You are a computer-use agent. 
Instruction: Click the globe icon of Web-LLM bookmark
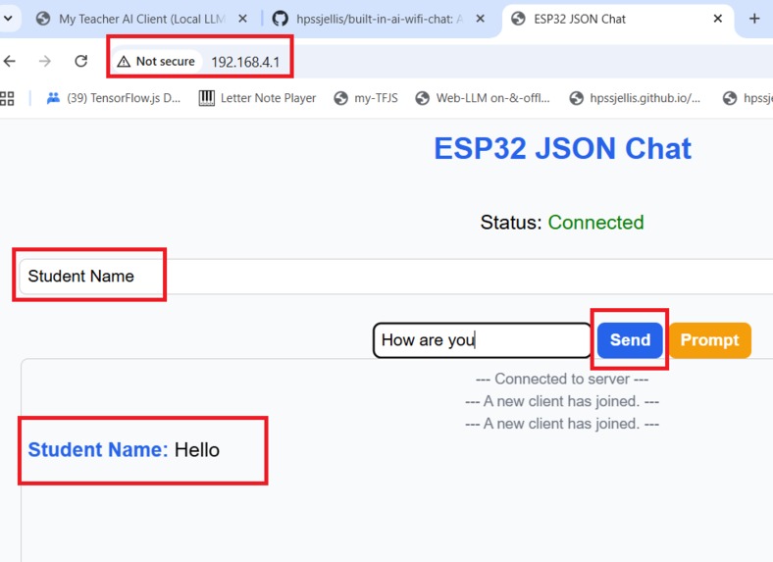pyautogui.click(x=422, y=98)
